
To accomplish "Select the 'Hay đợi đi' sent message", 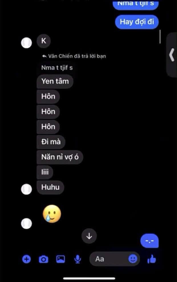I will coord(137,22).
